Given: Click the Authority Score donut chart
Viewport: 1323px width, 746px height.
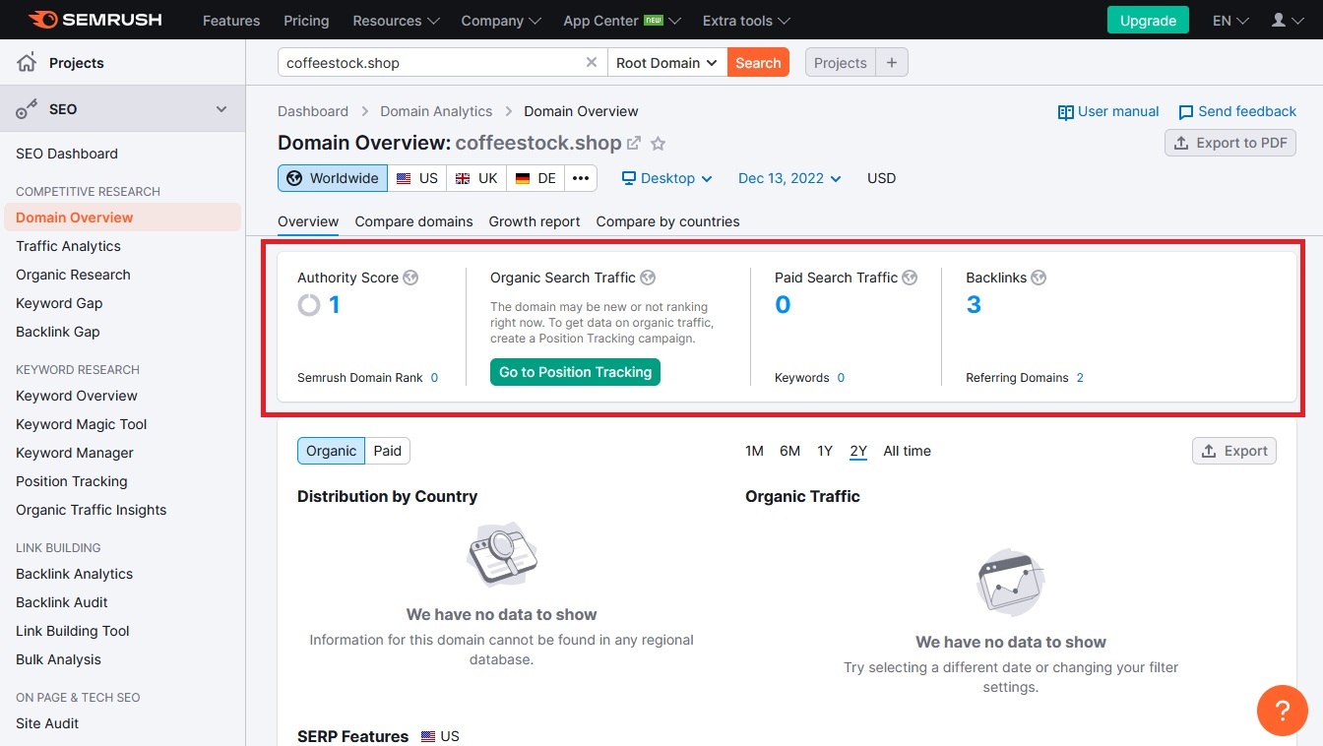Looking at the screenshot, I should (x=309, y=305).
